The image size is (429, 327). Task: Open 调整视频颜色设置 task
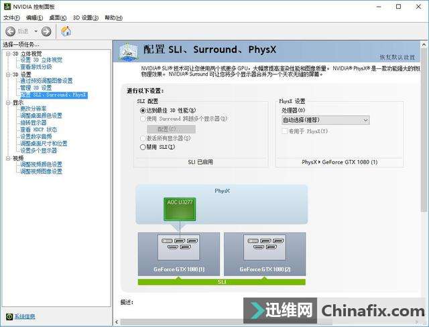click(41, 164)
